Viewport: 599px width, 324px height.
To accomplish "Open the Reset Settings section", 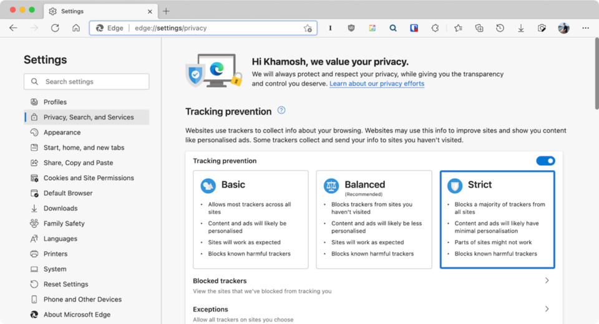I will (x=87, y=284).
